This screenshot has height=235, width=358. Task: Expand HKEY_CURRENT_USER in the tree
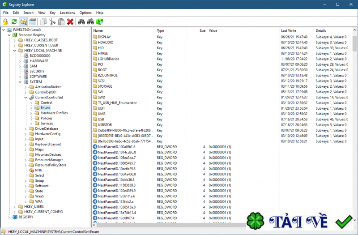[15, 45]
